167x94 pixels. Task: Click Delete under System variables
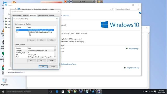[x=52, y=61]
